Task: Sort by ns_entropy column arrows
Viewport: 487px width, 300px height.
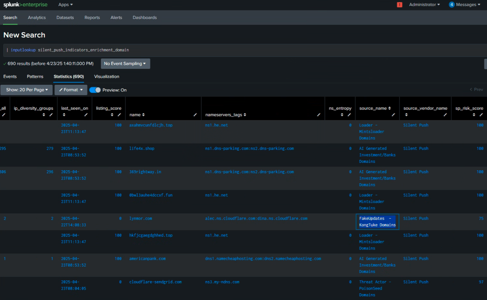Action: click(x=342, y=115)
